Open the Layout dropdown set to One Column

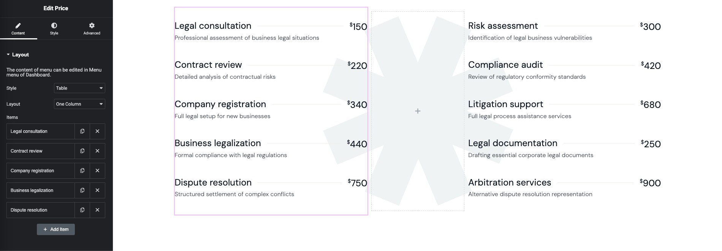[79, 104]
